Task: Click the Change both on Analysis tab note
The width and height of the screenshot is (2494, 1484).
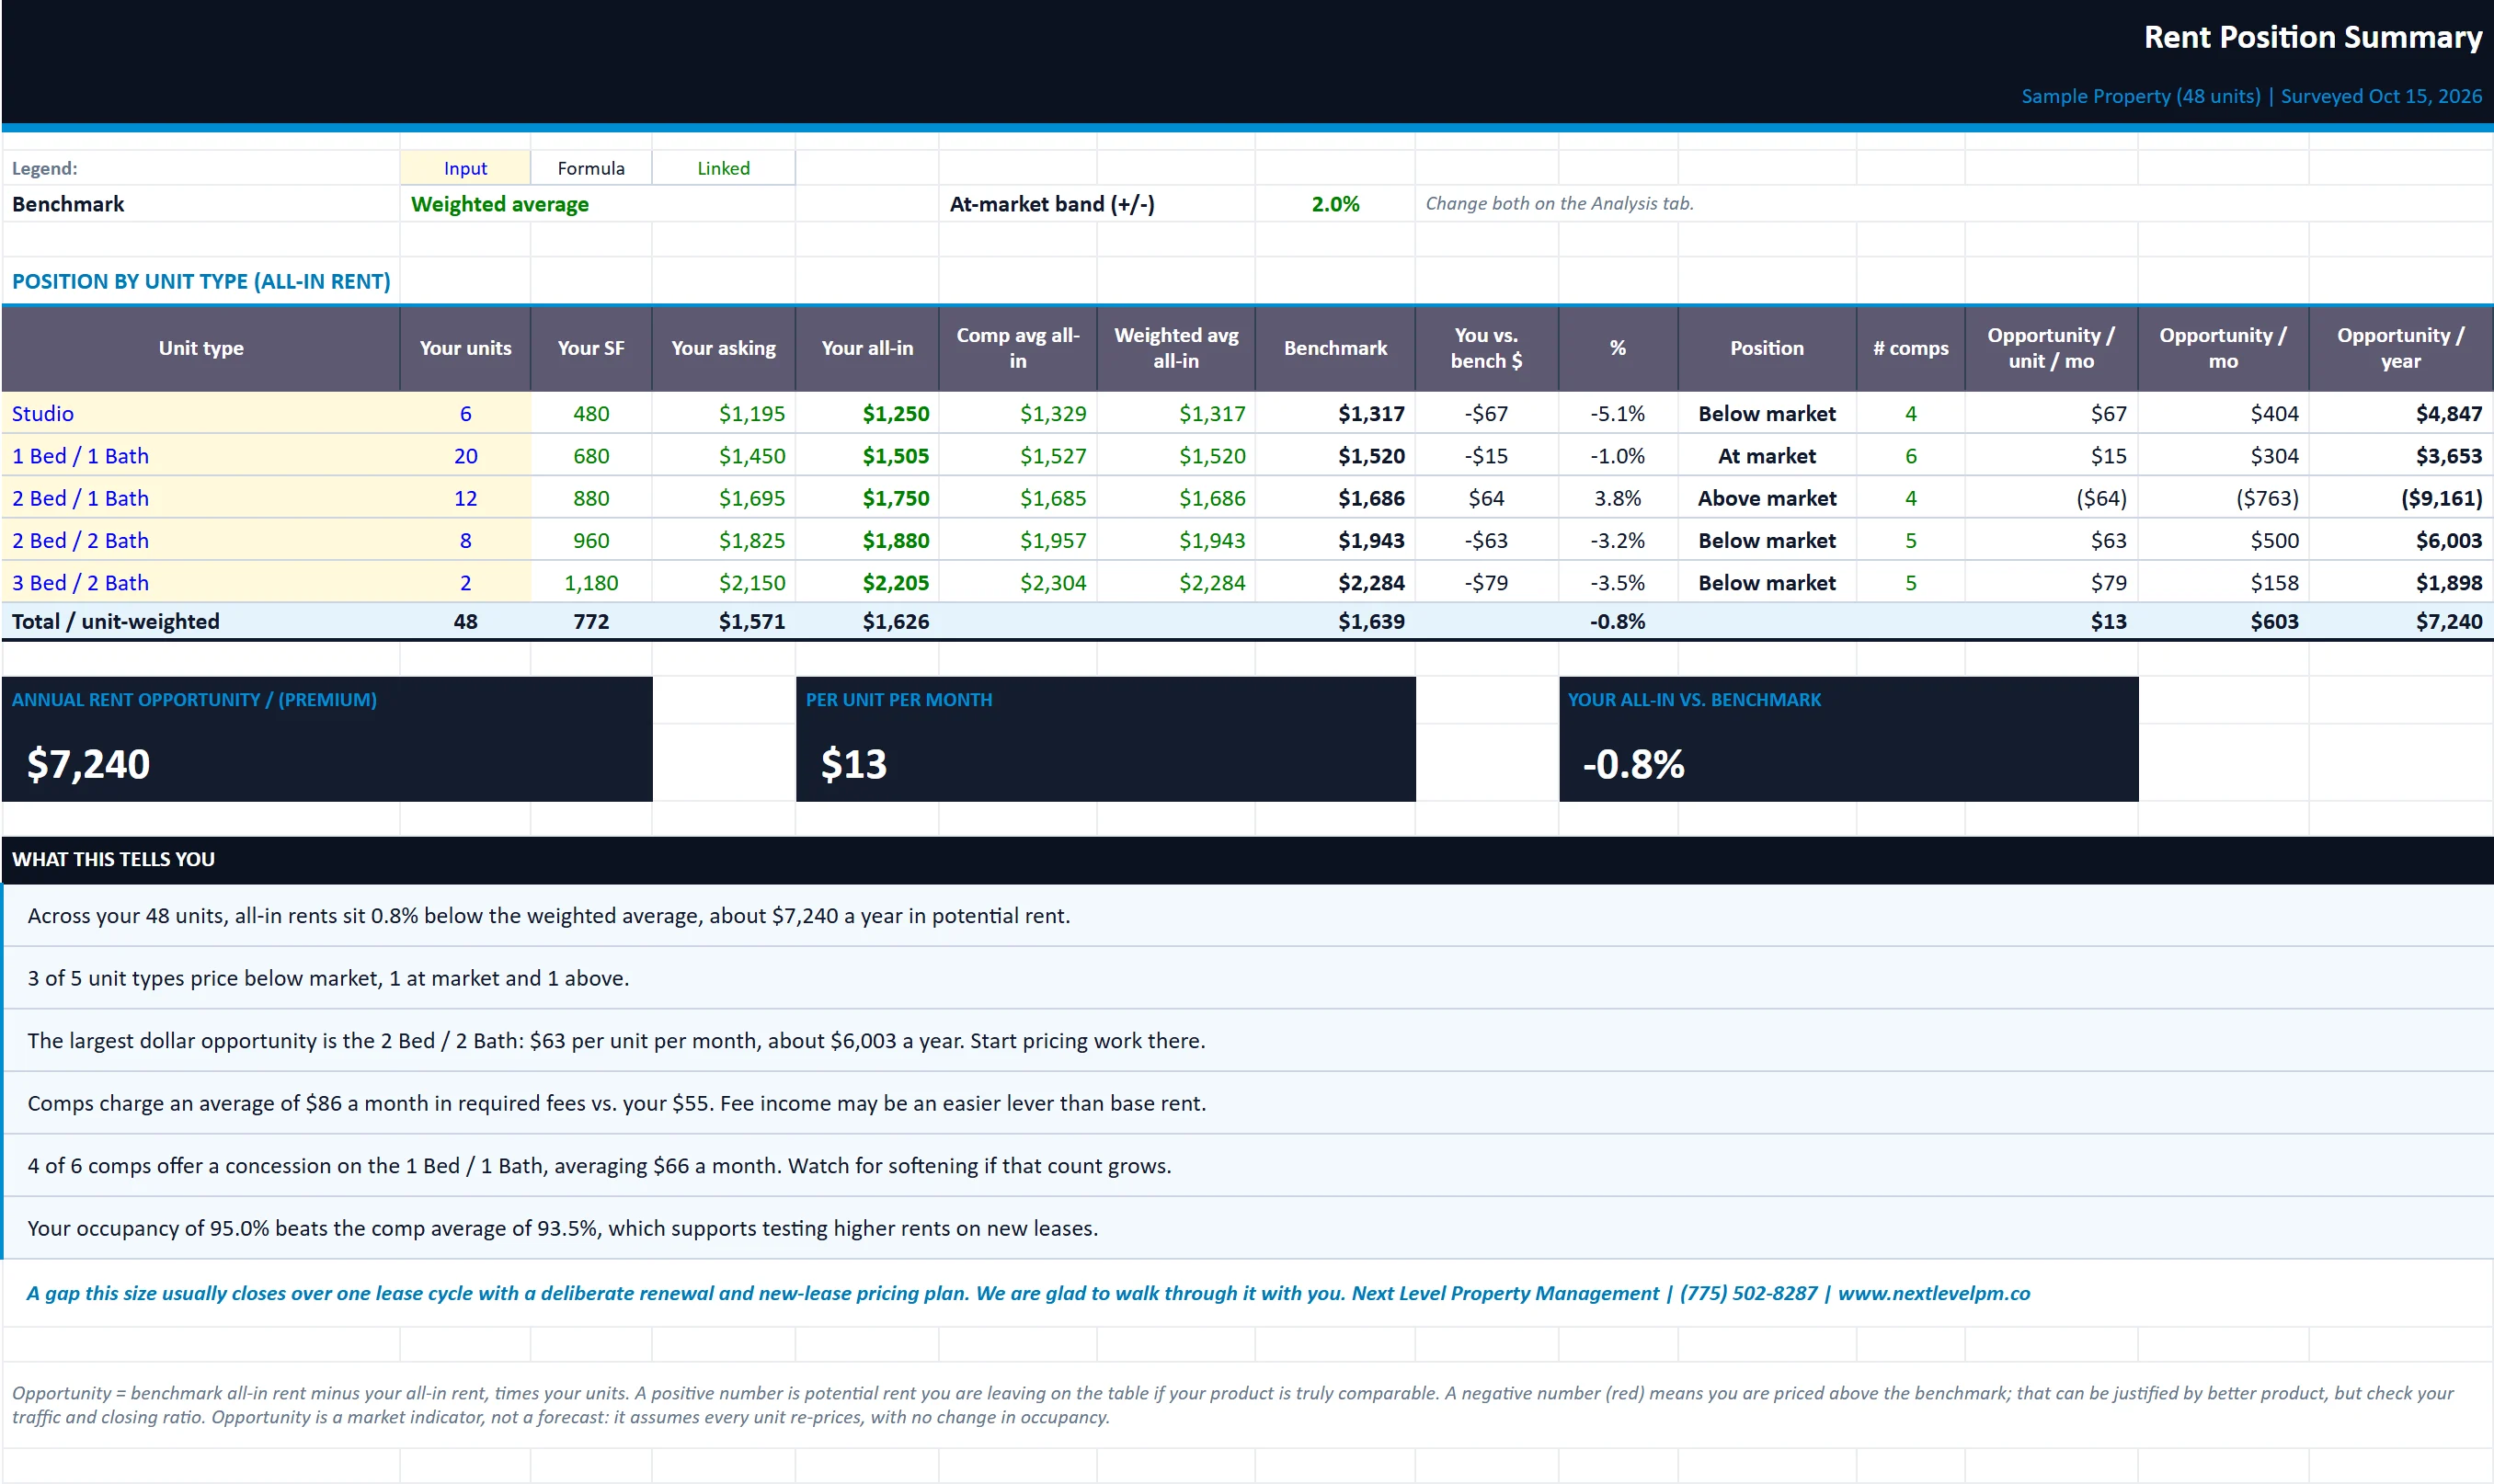Action: tap(1559, 203)
